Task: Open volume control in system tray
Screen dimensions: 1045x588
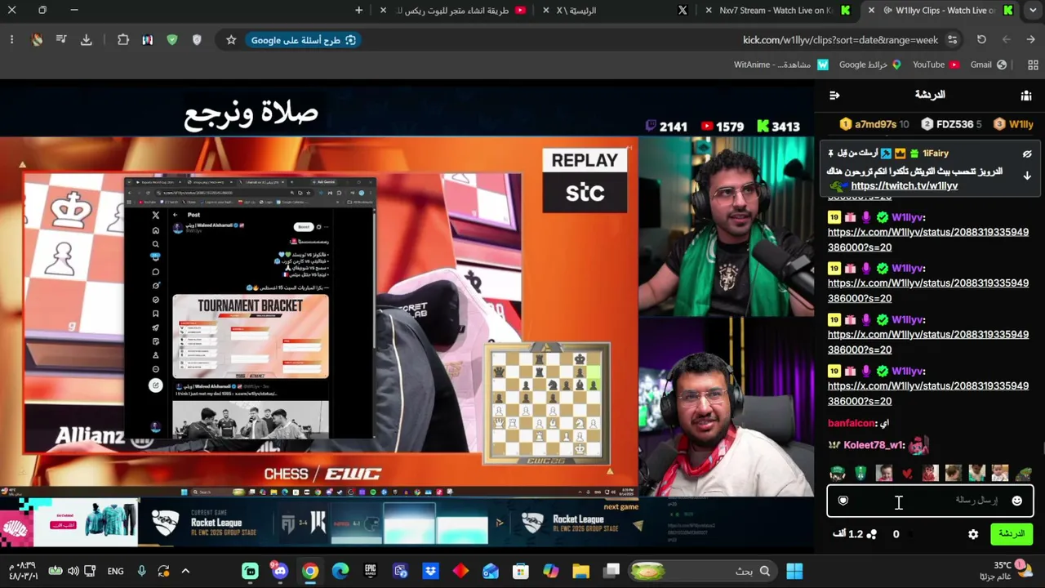Action: coord(73,572)
